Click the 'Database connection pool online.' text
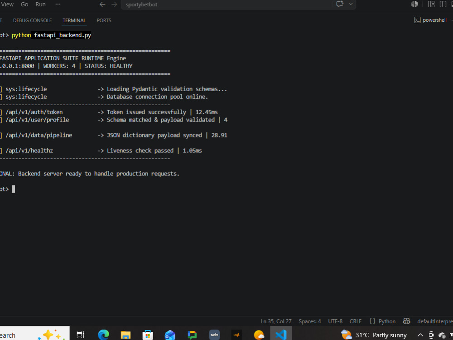 pyautogui.click(x=158, y=97)
